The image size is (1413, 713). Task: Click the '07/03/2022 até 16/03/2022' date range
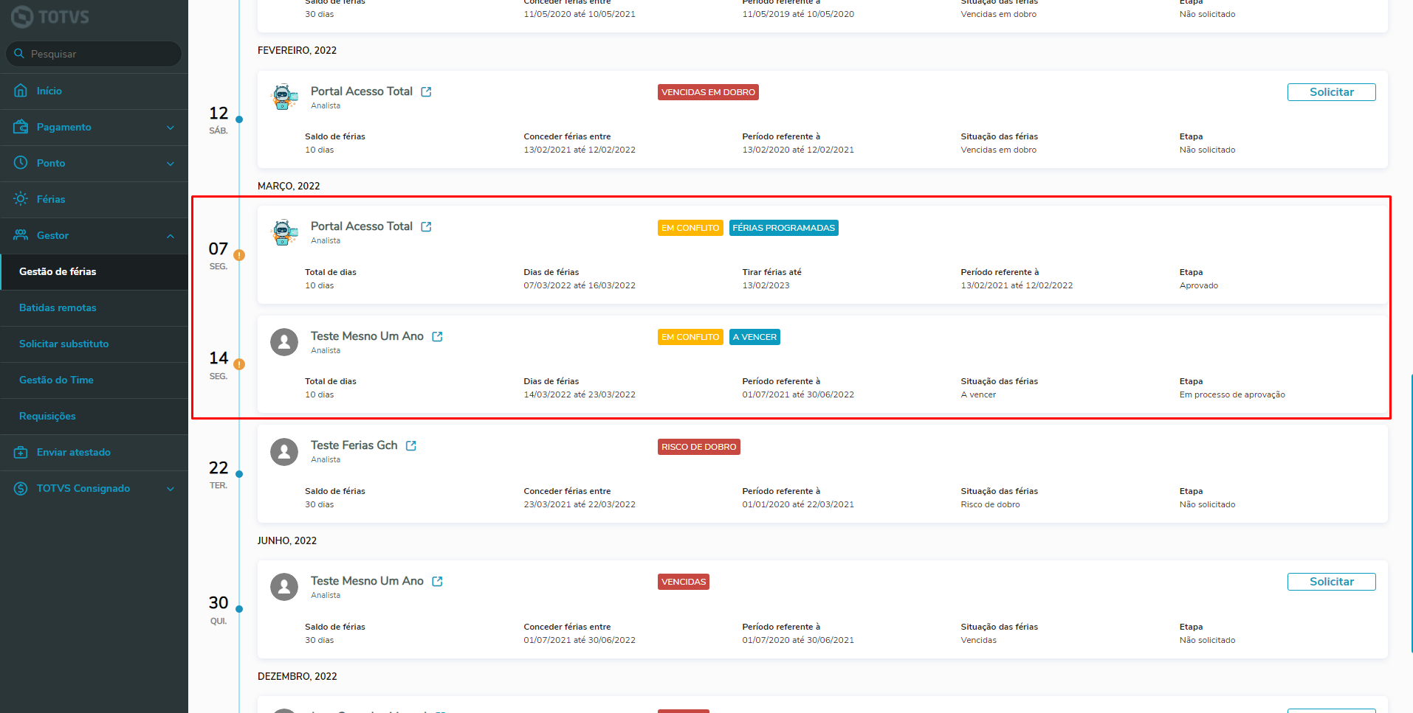pos(580,286)
